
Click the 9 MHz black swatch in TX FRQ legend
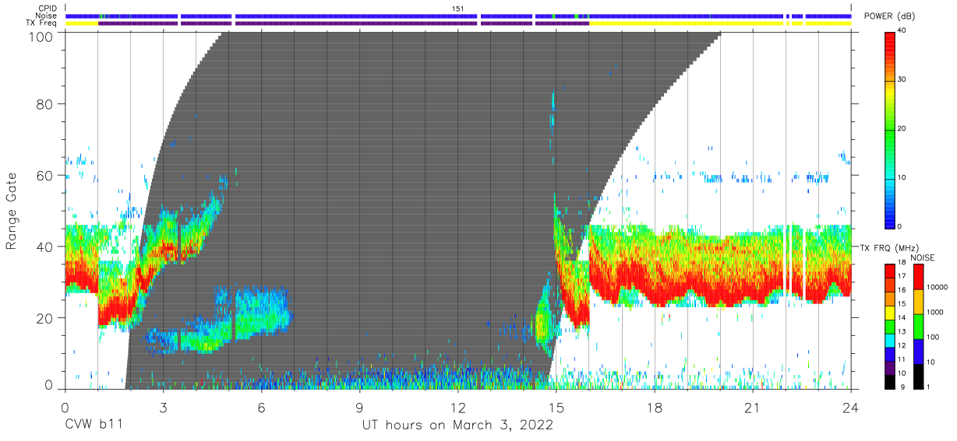[889, 382]
